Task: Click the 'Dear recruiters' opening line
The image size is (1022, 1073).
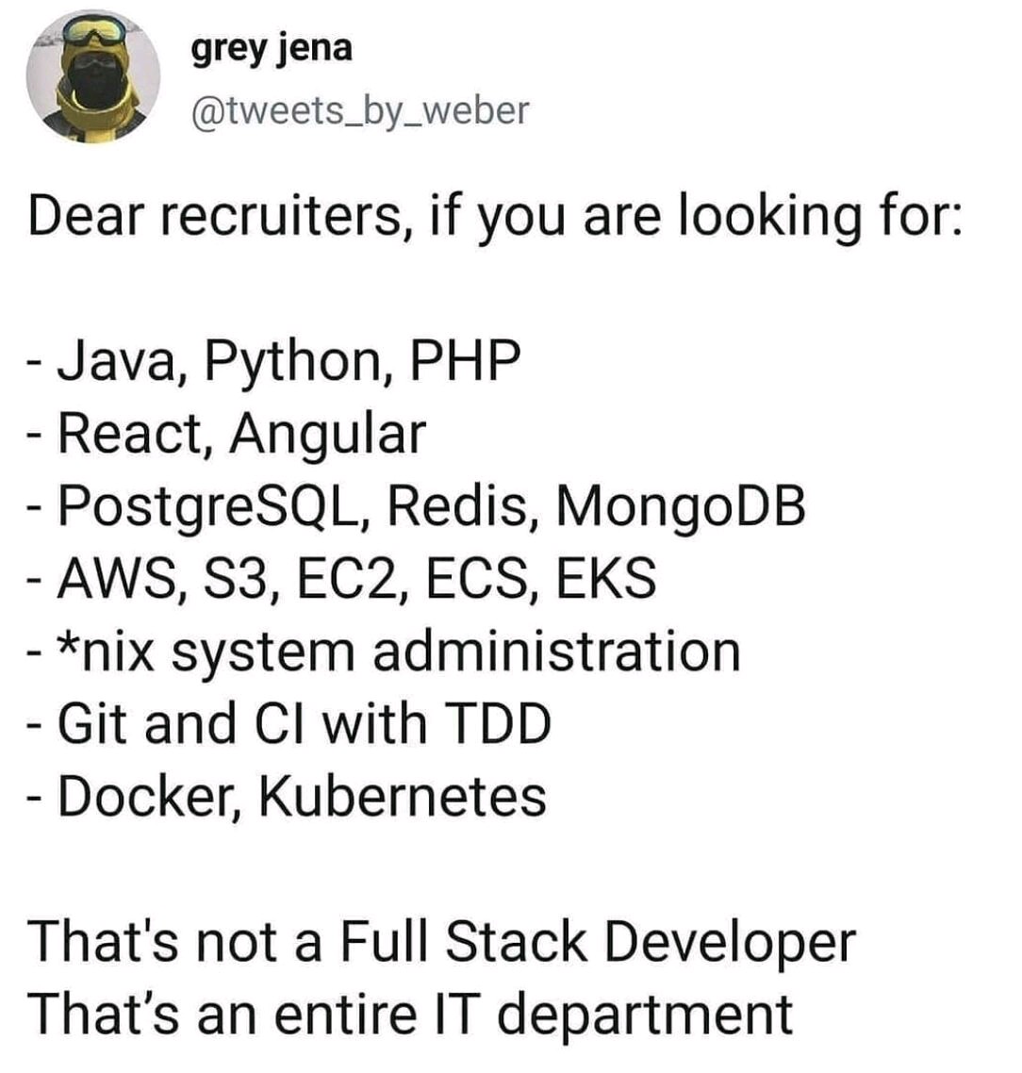Action: (x=495, y=216)
